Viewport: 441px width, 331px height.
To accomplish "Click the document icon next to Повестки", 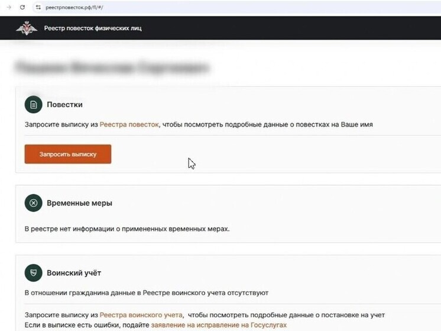I will click(33, 105).
